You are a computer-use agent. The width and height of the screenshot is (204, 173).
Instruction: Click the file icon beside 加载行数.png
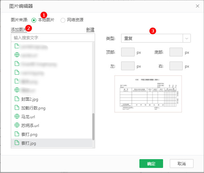[17, 107]
